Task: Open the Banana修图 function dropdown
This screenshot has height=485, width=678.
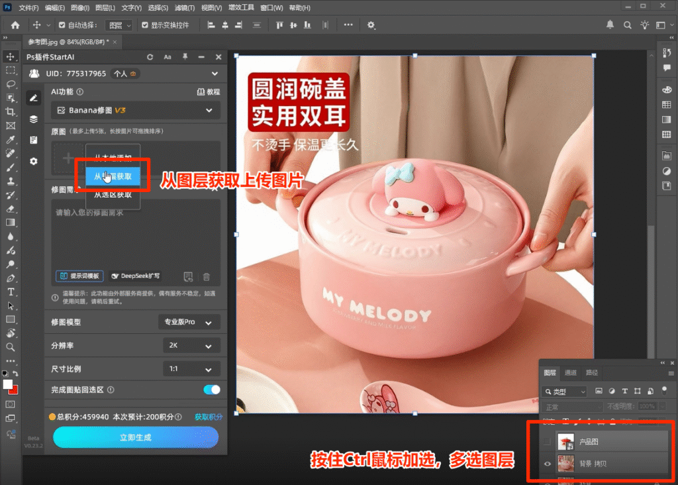Action: pos(136,111)
